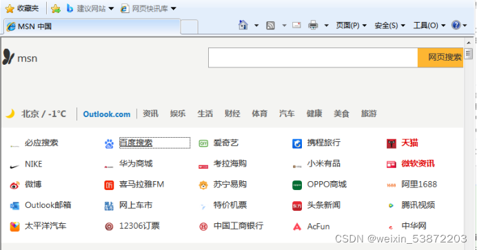Add to favorites bar star icon
Image resolution: width=477 pixels, height=250 pixels.
[x=56, y=9]
